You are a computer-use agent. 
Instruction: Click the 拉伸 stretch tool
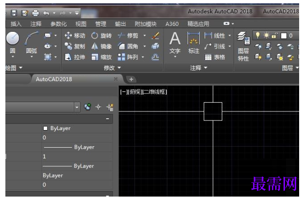[75, 57]
